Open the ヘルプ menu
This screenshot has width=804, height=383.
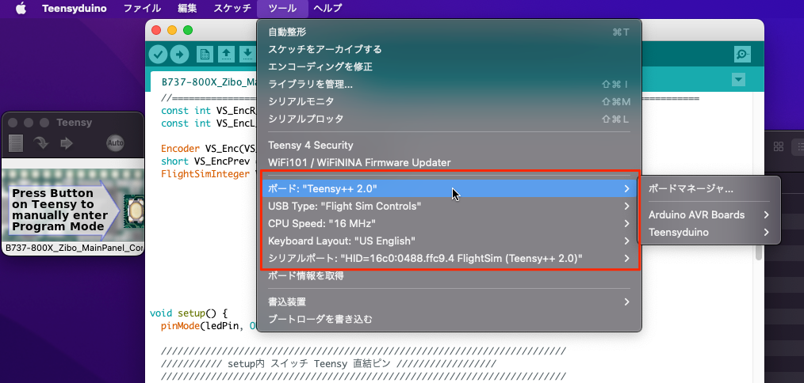(x=327, y=8)
